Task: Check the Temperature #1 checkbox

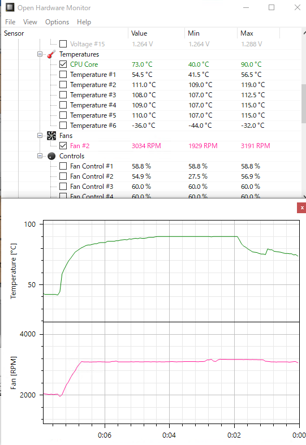Action: (x=63, y=75)
